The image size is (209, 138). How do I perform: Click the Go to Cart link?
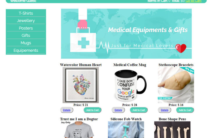(193, 1)
